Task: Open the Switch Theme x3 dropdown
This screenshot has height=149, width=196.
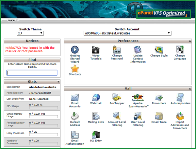Action: click(30, 33)
